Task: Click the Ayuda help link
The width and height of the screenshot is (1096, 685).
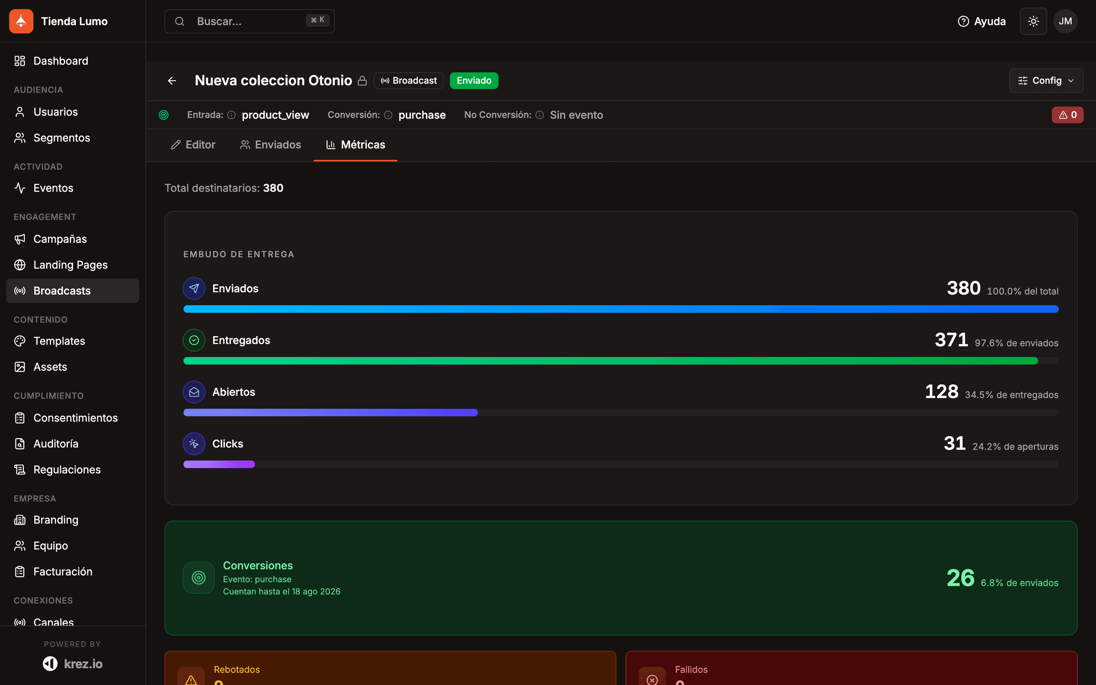Action: click(x=981, y=21)
